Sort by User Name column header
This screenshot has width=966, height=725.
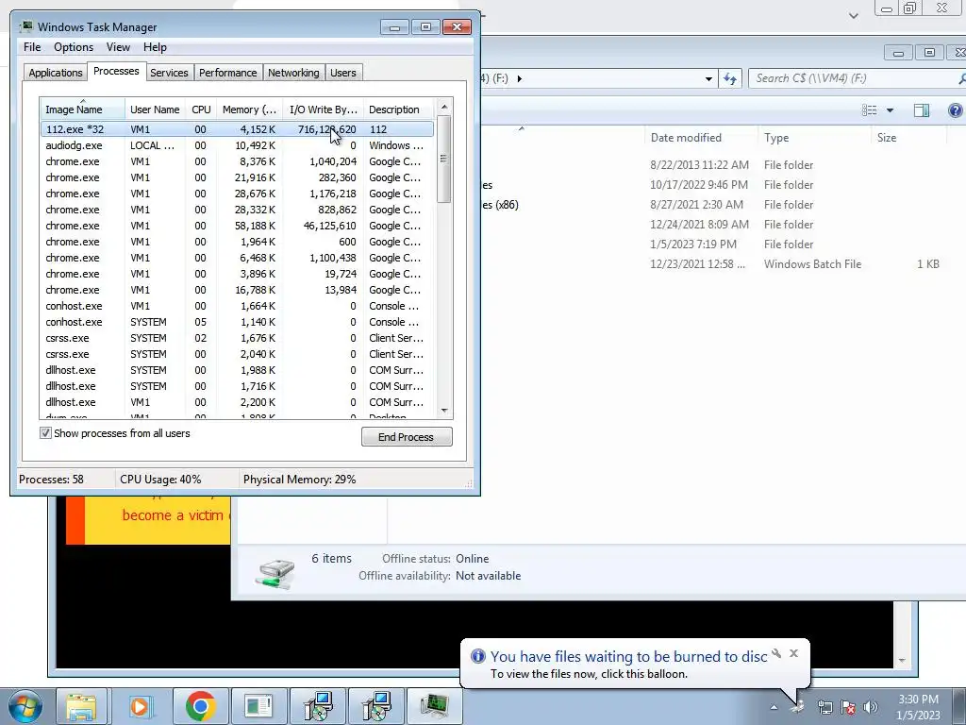tap(155, 110)
